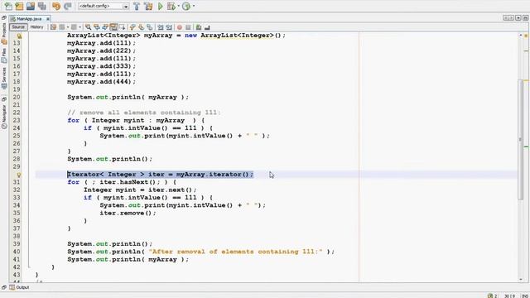Click vertical scrollbar down arrow
This screenshot has height=298, width=530.
click(x=521, y=280)
